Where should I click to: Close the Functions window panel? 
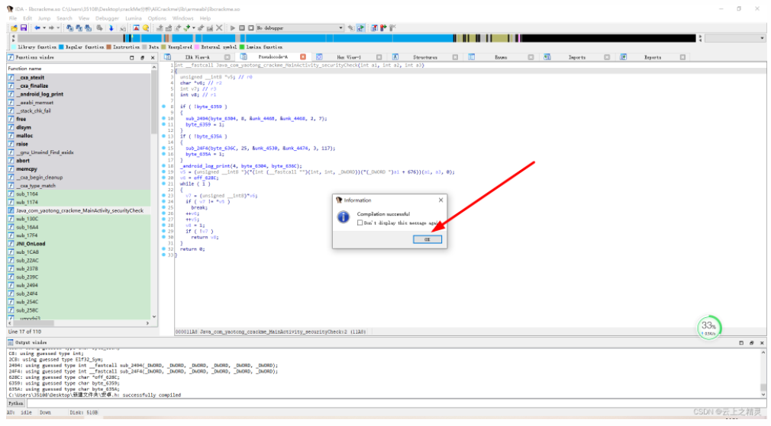pos(153,57)
